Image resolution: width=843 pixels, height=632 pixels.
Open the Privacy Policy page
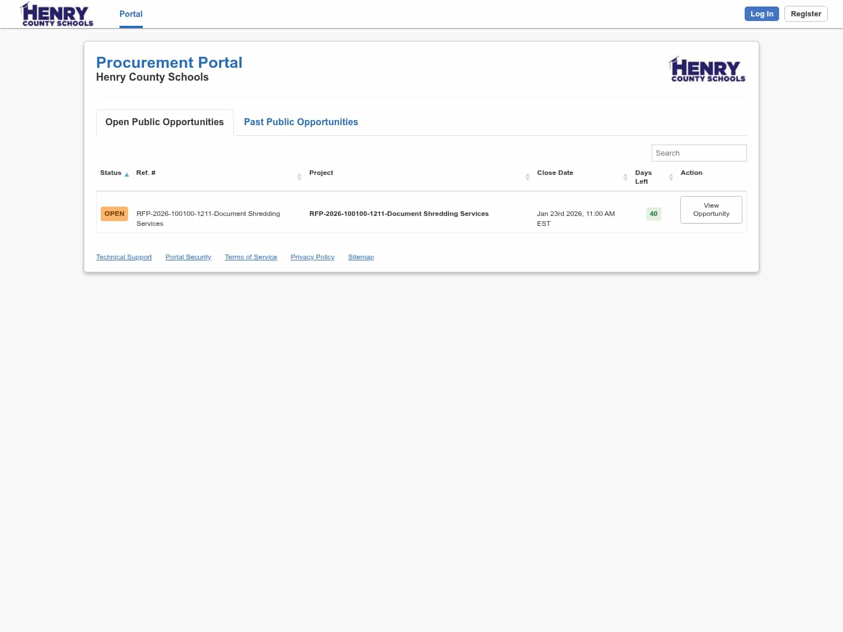point(312,256)
